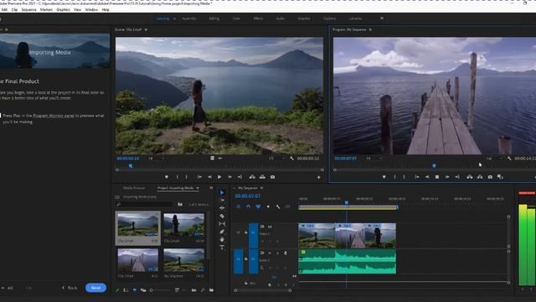Go to In point in Source Monitor
The height and width of the screenshot is (302, 536).
[x=199, y=177]
